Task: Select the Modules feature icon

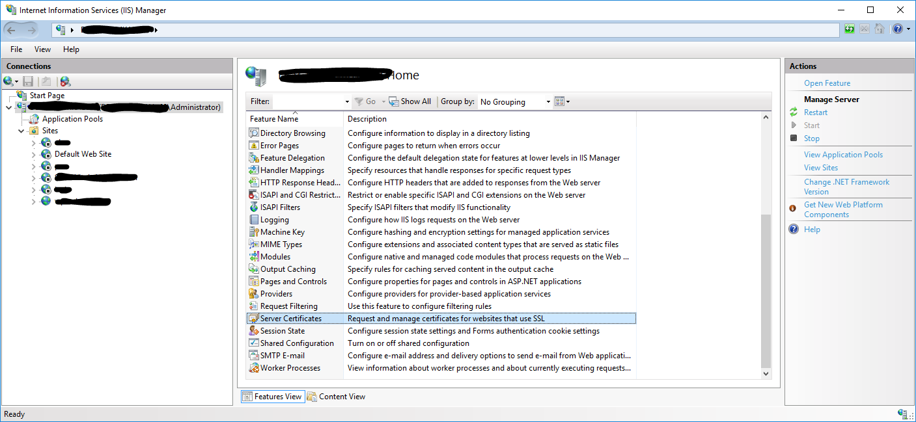Action: (x=254, y=257)
